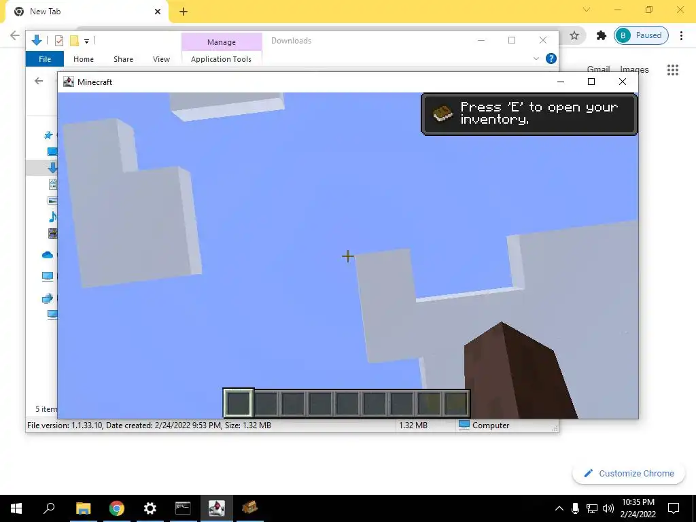Image resolution: width=696 pixels, height=522 pixels.
Task: Select OneDrive cloud icon in Explorer sidebar
Action: [x=48, y=255]
